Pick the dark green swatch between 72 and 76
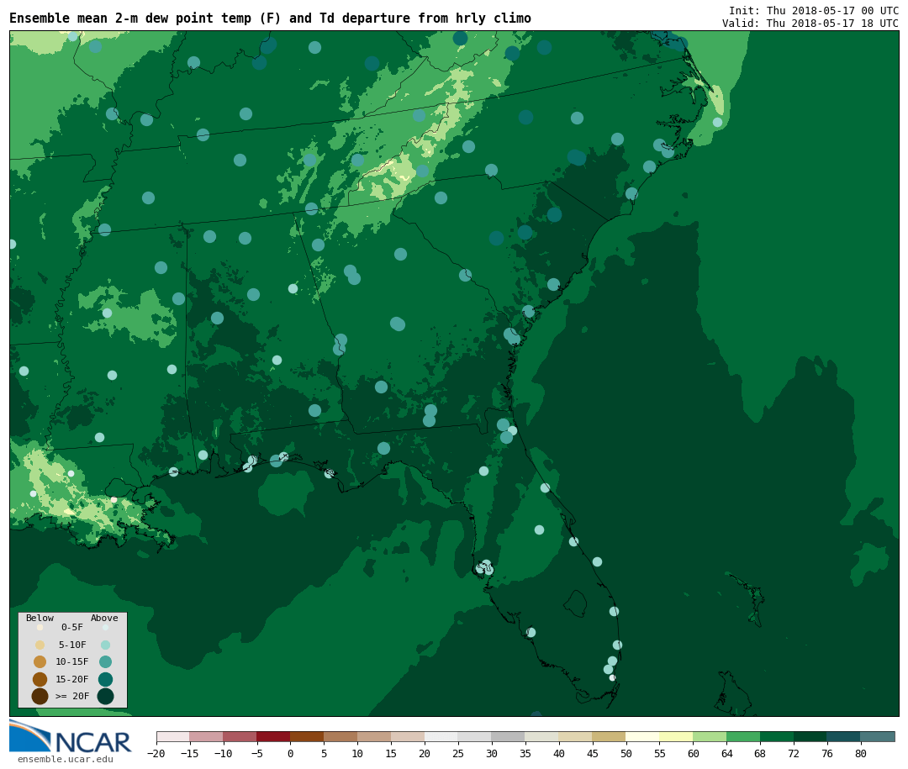This screenshot has width=908, height=769. click(810, 736)
